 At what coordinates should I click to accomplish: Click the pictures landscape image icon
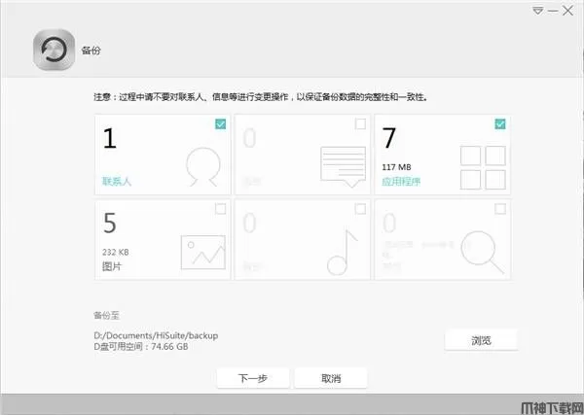(203, 252)
